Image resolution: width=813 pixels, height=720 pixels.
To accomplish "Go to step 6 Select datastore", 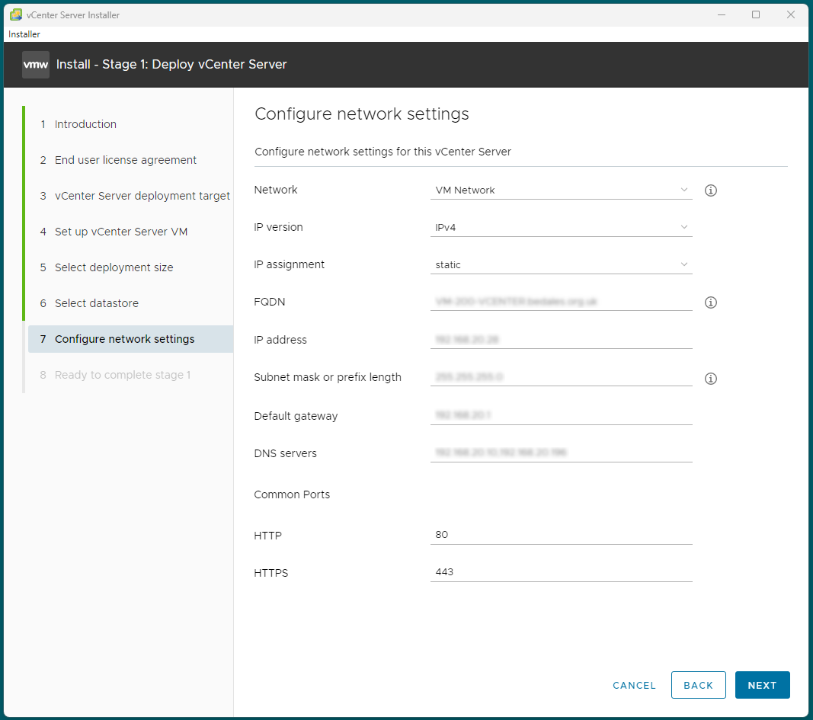I will coord(130,303).
